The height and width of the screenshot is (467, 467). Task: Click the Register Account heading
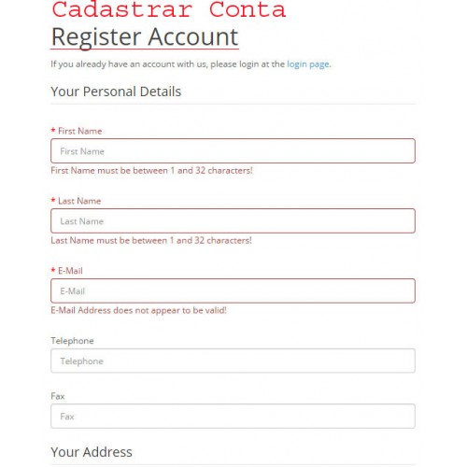coord(145,37)
